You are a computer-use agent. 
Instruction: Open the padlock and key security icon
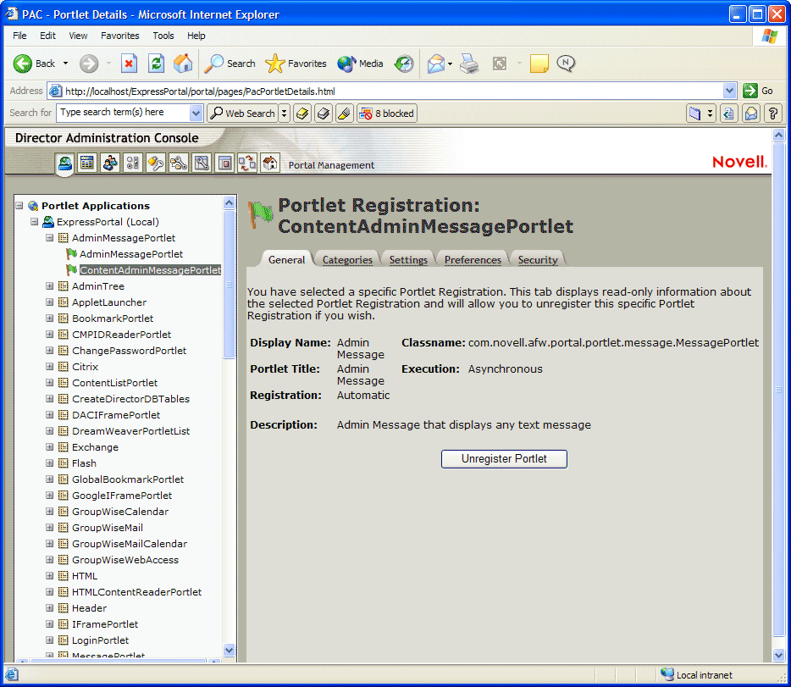point(155,163)
